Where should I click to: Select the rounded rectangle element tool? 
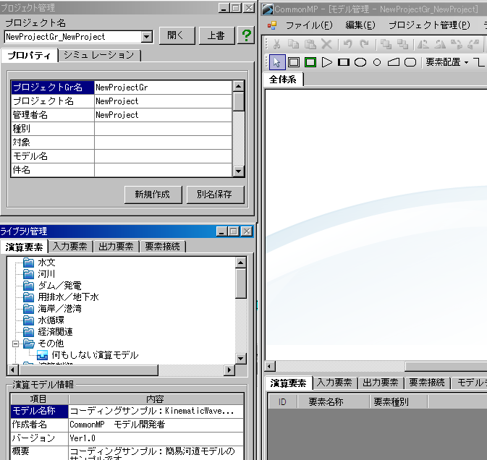coord(410,62)
